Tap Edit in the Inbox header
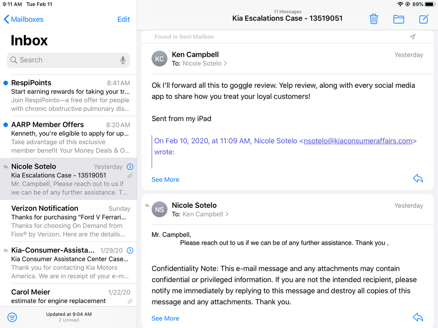Image resolution: width=438 pixels, height=328 pixels. pos(124,19)
